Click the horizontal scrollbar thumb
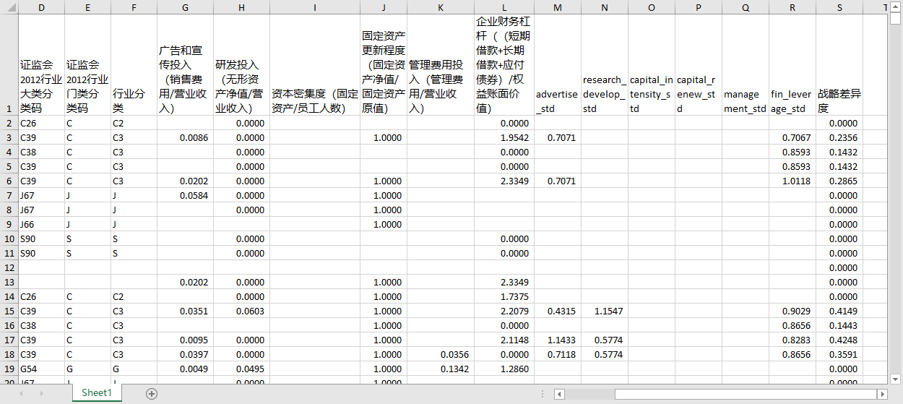This screenshot has width=903, height=404. (x=745, y=394)
